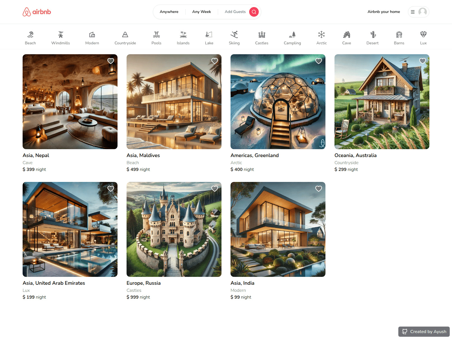This screenshot has width=452, height=339.
Task: Toggle heart on Americas, Greenland listing
Action: point(319,61)
